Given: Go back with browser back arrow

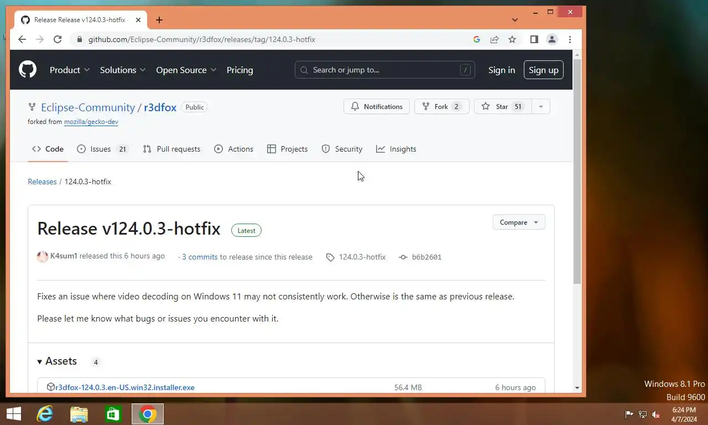Looking at the screenshot, I should 22,39.
